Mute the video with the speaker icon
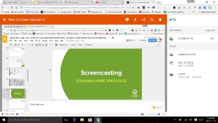The height and width of the screenshot is (123, 218). [x=142, y=114]
